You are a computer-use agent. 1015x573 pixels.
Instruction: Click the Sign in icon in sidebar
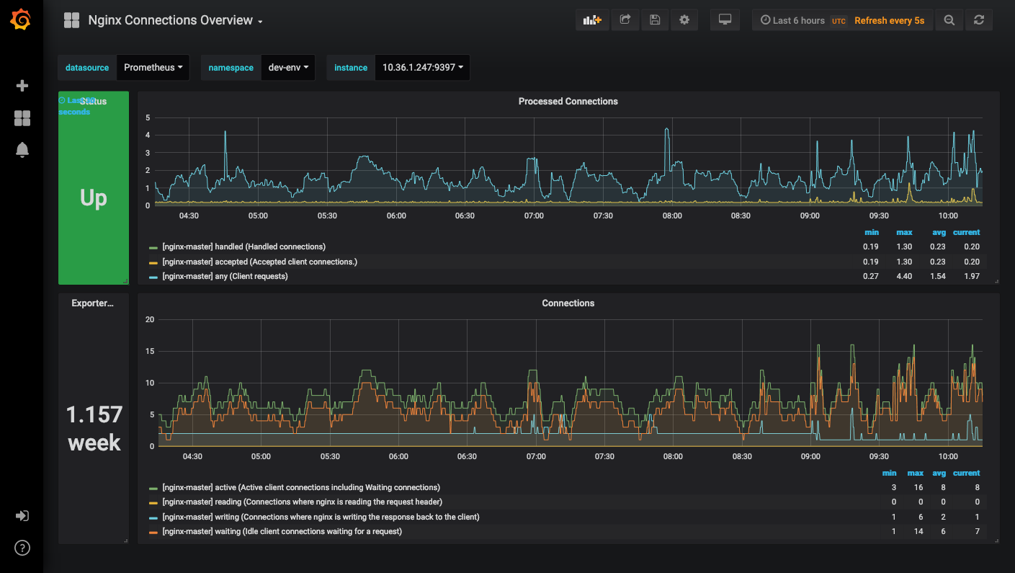tap(22, 516)
